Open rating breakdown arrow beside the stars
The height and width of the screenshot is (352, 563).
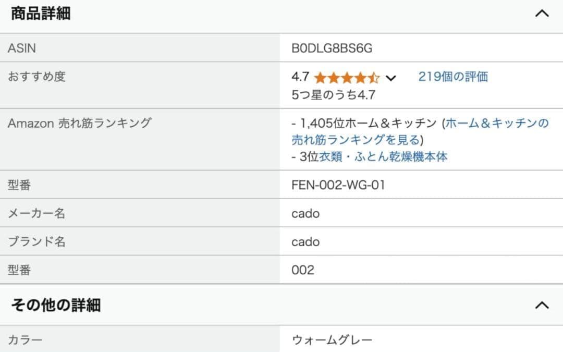click(x=391, y=78)
